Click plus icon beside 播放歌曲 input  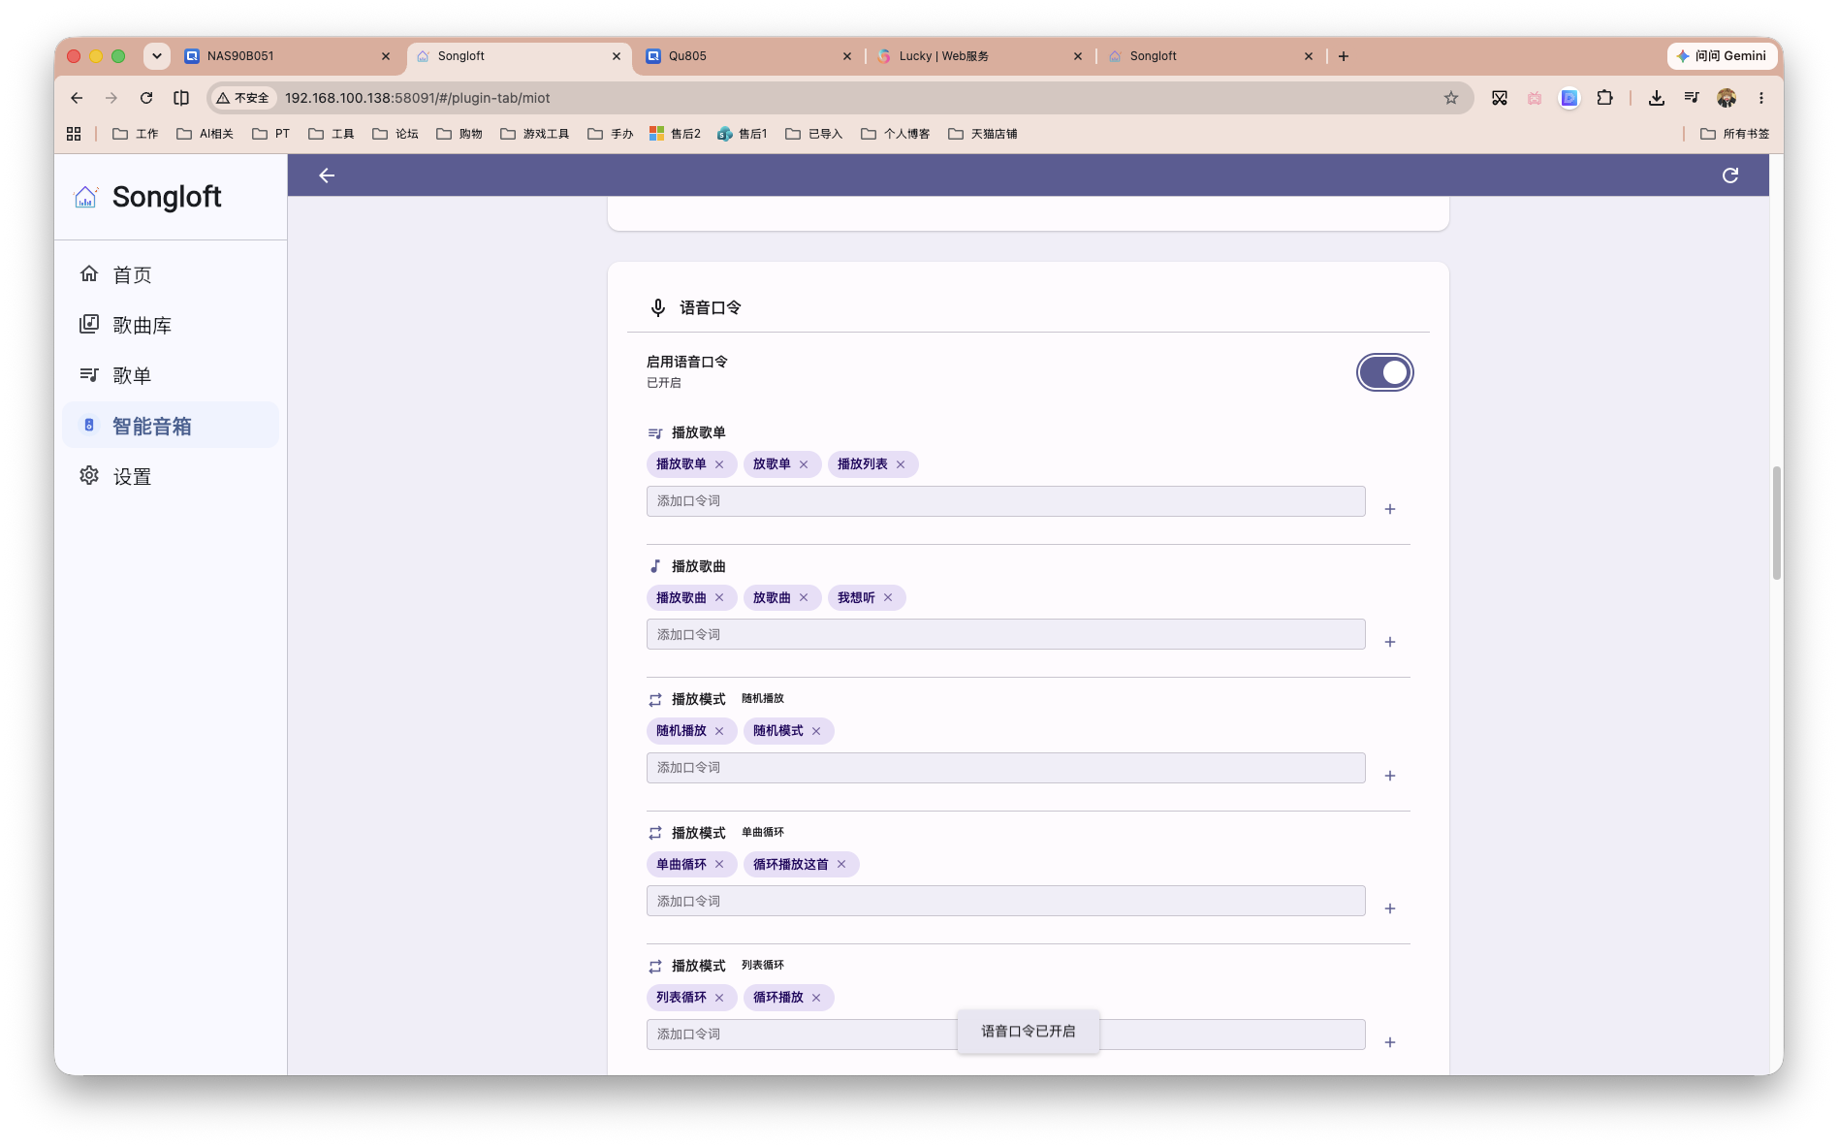coord(1389,642)
